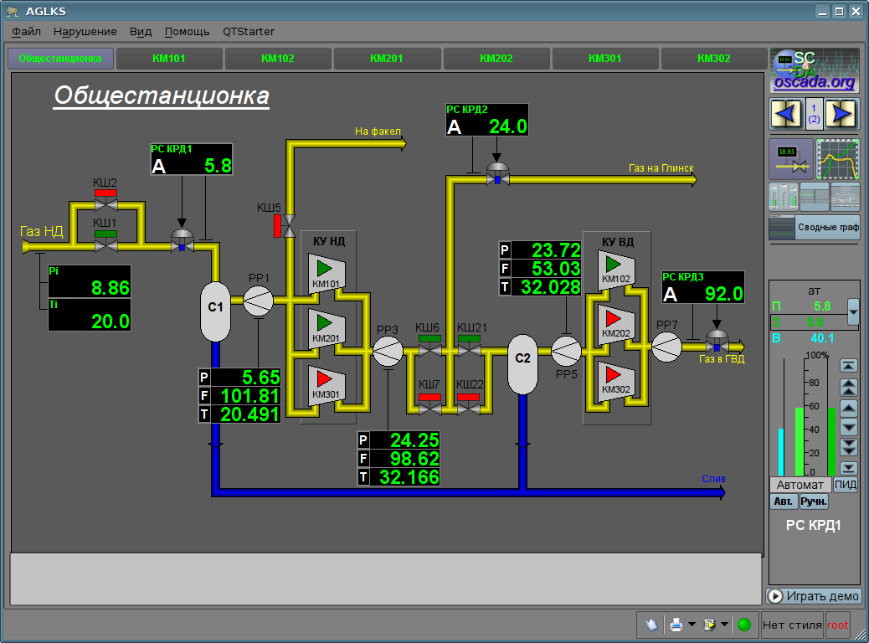Viewport: 869px width, 643px height.
Task: Switch regulator to Ручн. mode
Action: 814,502
